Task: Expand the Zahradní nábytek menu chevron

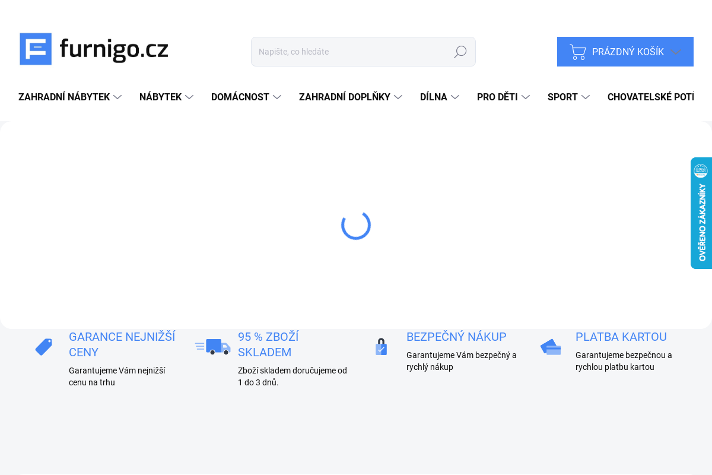Action: click(x=117, y=97)
